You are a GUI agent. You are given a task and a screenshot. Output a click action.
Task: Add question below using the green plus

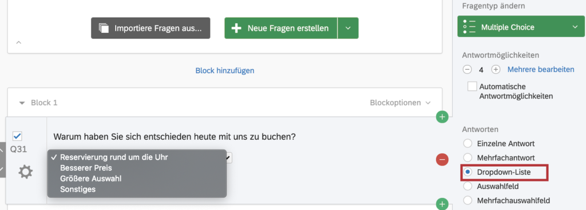[x=442, y=204]
